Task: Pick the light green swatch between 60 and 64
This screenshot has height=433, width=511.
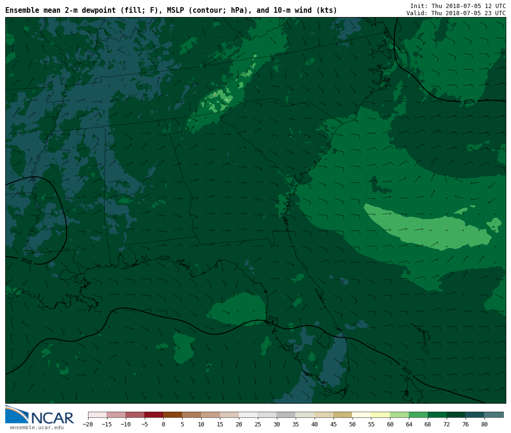Action: tap(400, 415)
